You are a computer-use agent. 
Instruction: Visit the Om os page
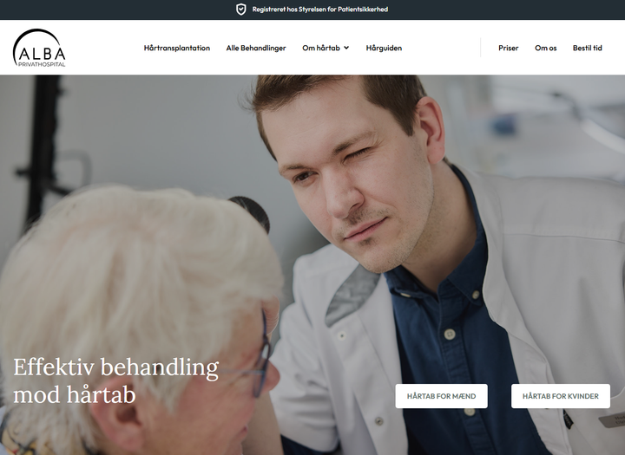(546, 48)
